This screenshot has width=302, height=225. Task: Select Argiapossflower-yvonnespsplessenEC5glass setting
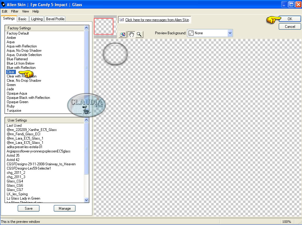39,151
